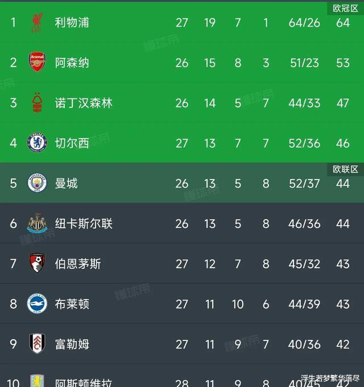Select Liverpool's 64 points value
The width and height of the screenshot is (364, 387).
pyautogui.click(x=342, y=23)
